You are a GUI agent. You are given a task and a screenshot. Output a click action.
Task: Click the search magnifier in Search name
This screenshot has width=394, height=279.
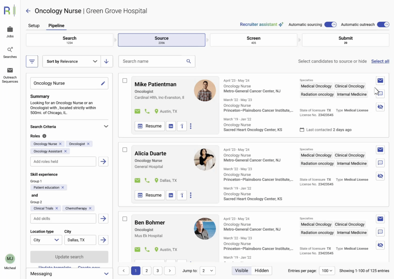(x=189, y=61)
